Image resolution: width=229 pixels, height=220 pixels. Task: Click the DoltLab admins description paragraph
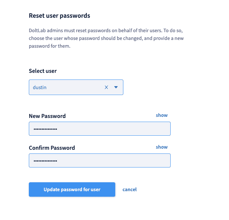pos(106,38)
